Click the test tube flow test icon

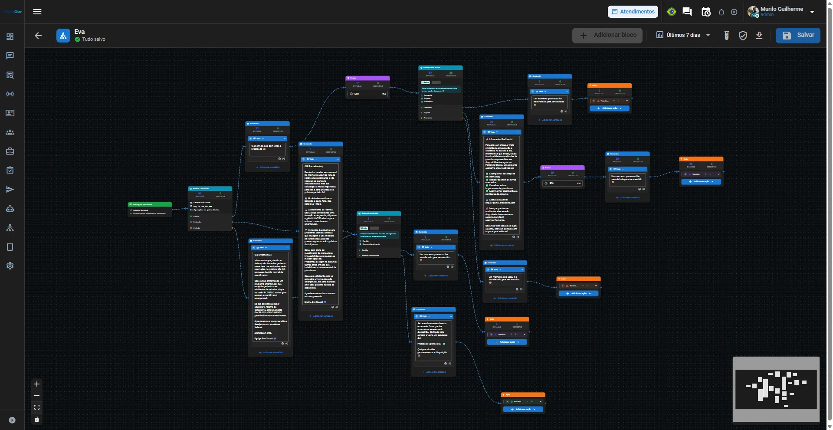727,36
